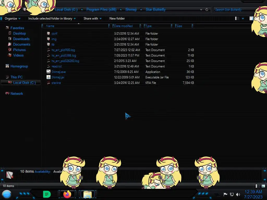The image size is (267, 200).
Task: Click the Refresh button in address bar
Action: [207, 10]
